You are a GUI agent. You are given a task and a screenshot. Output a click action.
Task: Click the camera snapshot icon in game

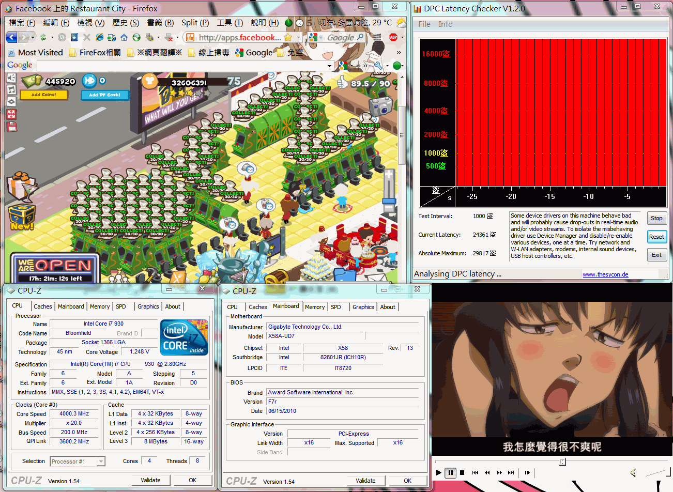(x=380, y=105)
